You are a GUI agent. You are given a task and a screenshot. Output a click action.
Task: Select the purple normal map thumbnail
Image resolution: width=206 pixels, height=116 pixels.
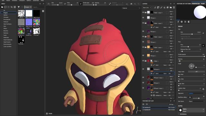click(29, 22)
